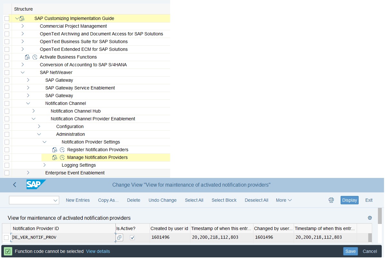This screenshot has width=385, height=259.
Task: Open documentation clock icon for Activate Business Functions
Action: tap(34, 57)
